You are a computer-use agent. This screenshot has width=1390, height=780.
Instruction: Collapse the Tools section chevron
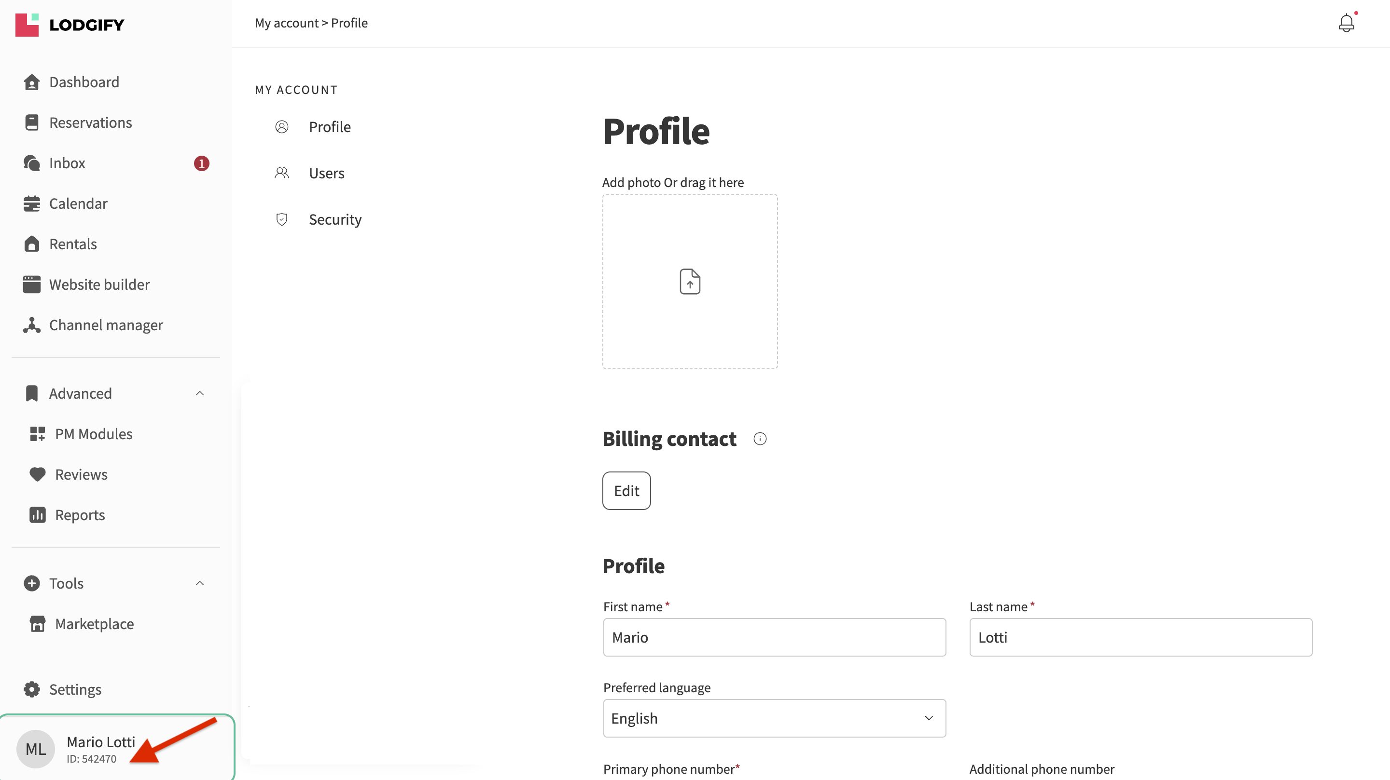click(x=200, y=583)
